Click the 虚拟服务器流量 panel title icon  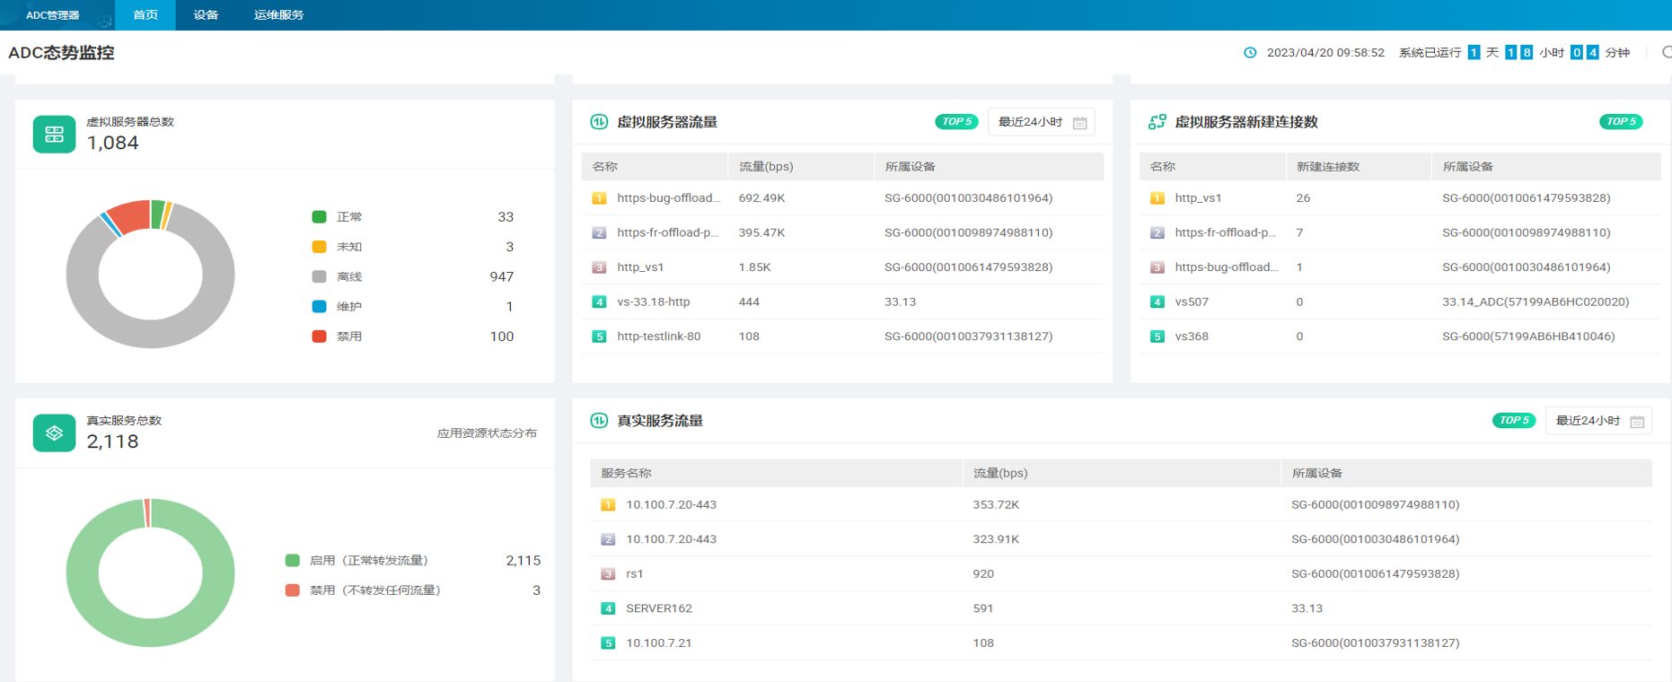599,122
